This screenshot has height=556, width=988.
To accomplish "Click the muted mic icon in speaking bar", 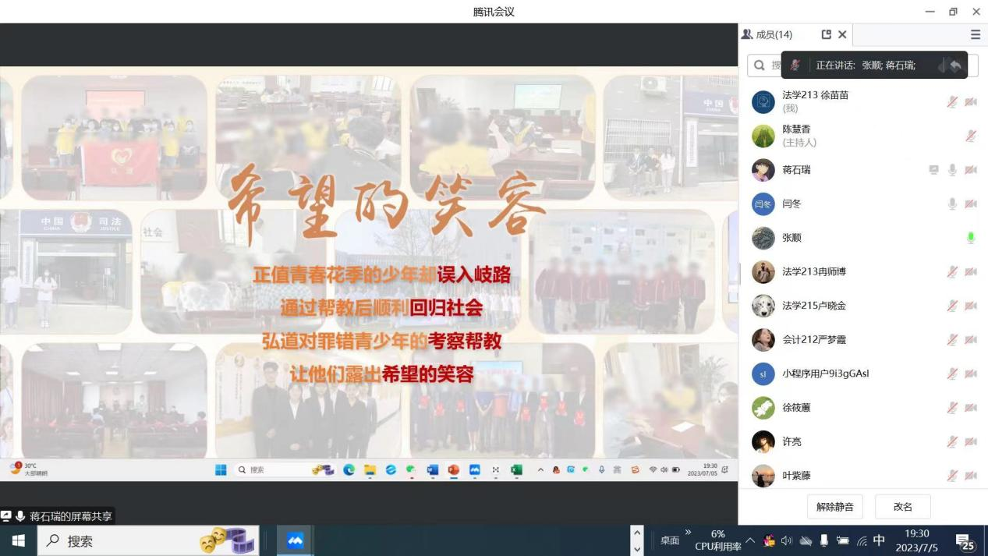I will click(795, 66).
